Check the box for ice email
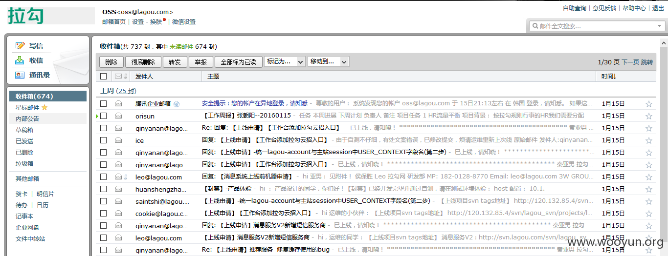This screenshot has height=256, width=668. [103, 140]
